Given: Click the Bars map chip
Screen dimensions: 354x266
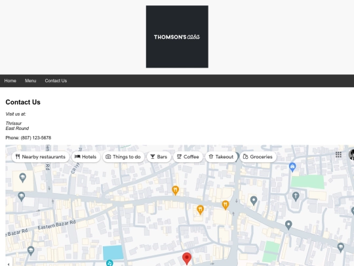Looking at the screenshot, I should point(159,157).
